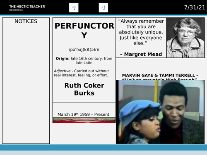Screen dimensions: 207x155
Task: Click the Margaret Mead portrait photo
Action: click(185, 38)
